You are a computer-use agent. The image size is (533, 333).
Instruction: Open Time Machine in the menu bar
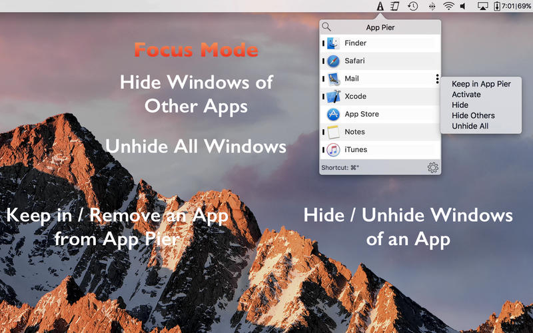pos(413,7)
